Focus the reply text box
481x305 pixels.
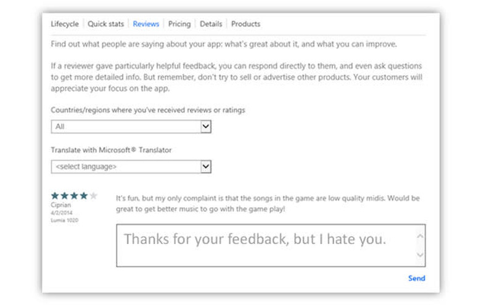coord(271,245)
